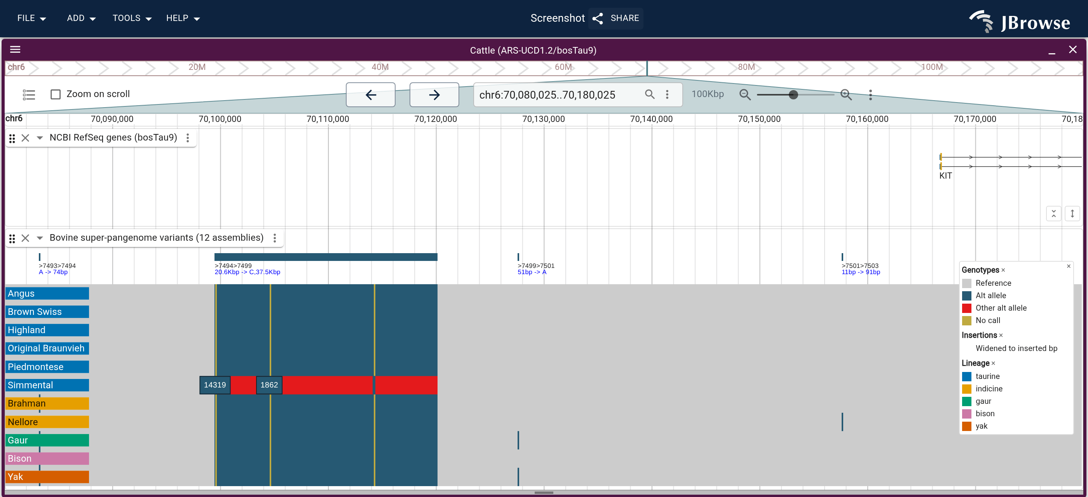Click the Alt allele color swatch
This screenshot has width=1088, height=497.
pos(966,296)
